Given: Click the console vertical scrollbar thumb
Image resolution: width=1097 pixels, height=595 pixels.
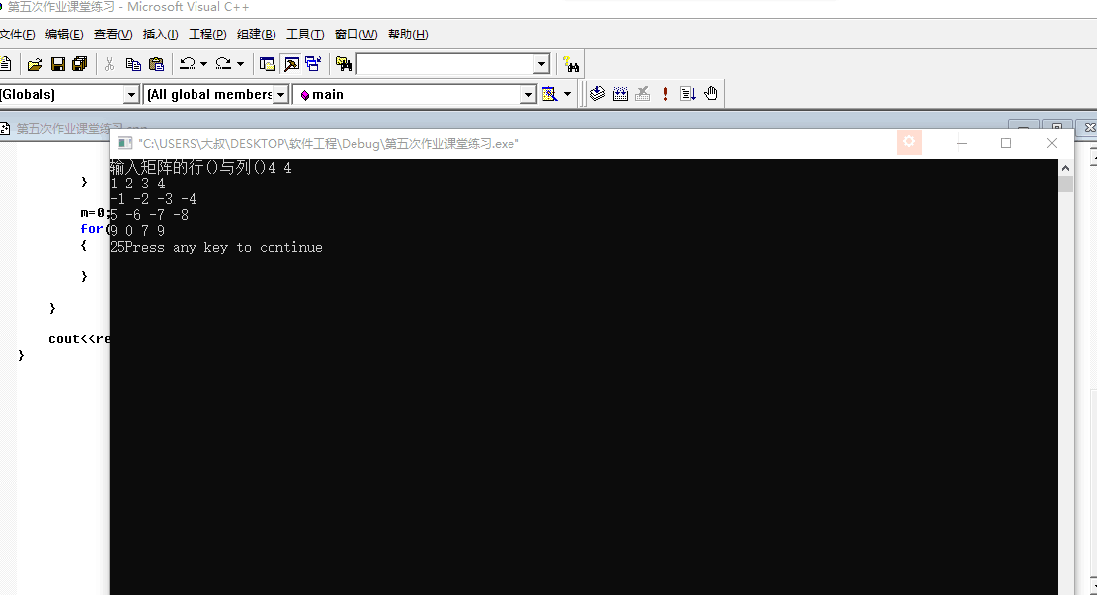Looking at the screenshot, I should pyautogui.click(x=1065, y=184).
